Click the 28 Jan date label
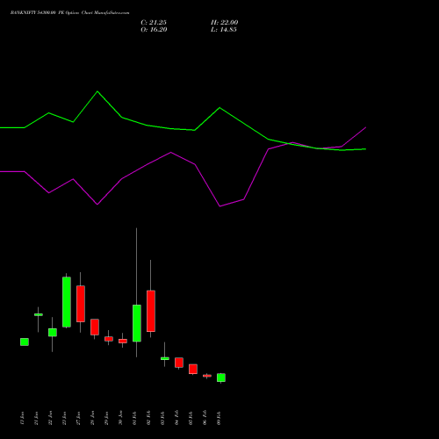 pyautogui.click(x=92, y=418)
